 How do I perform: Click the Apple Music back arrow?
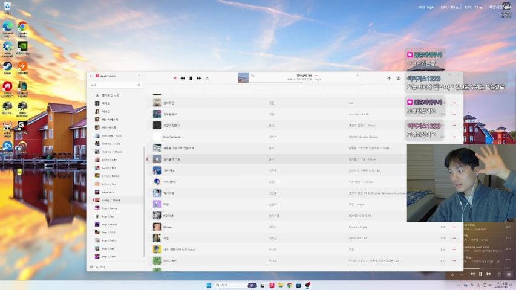click(x=91, y=76)
